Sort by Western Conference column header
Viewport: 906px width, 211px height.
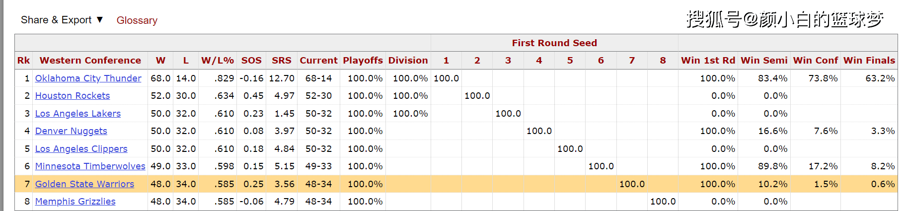90,60
